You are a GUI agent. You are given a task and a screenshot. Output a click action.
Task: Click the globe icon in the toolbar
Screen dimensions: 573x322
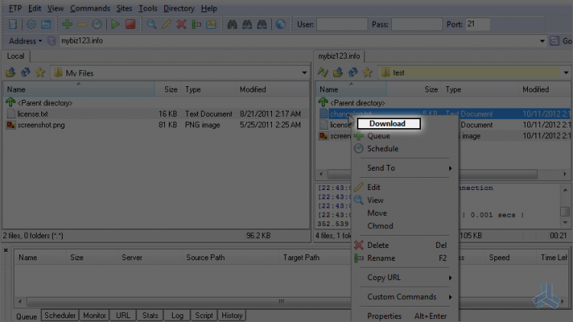click(280, 24)
